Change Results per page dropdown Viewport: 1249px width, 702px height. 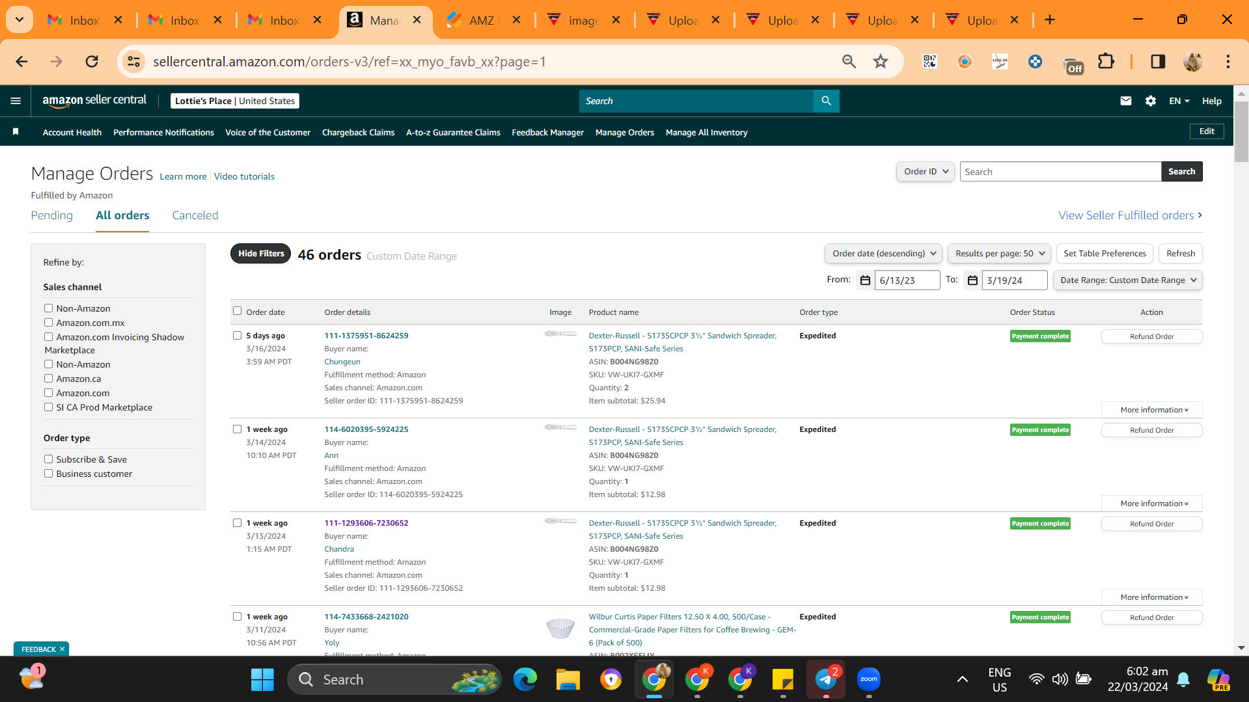pyautogui.click(x=999, y=254)
